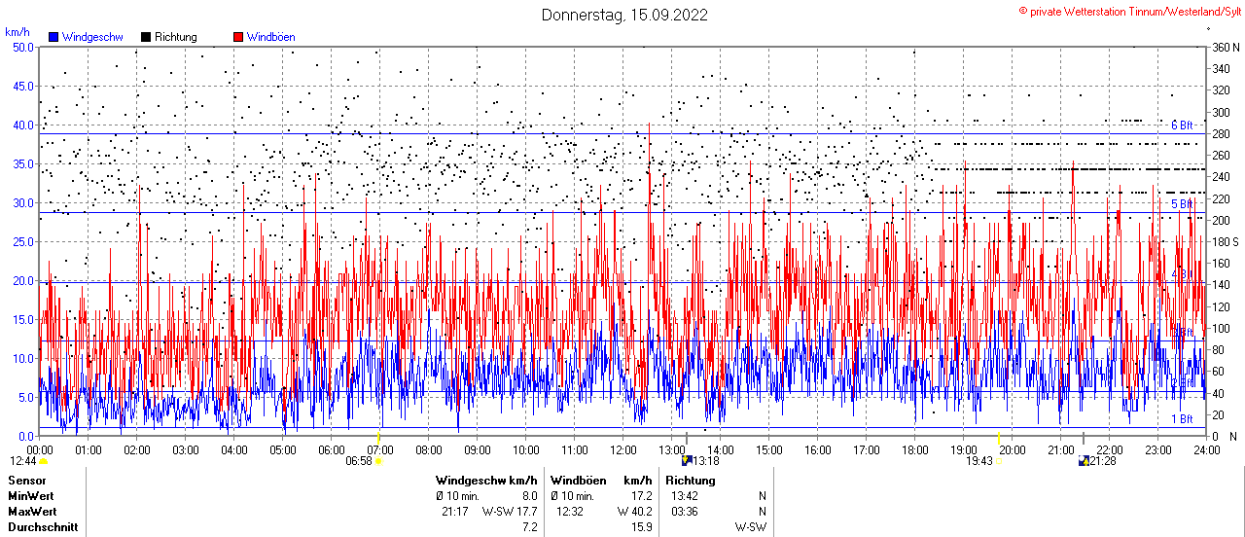The height and width of the screenshot is (537, 1245).
Task: Click the '12:00' time axis tick label
Action: 622,450
